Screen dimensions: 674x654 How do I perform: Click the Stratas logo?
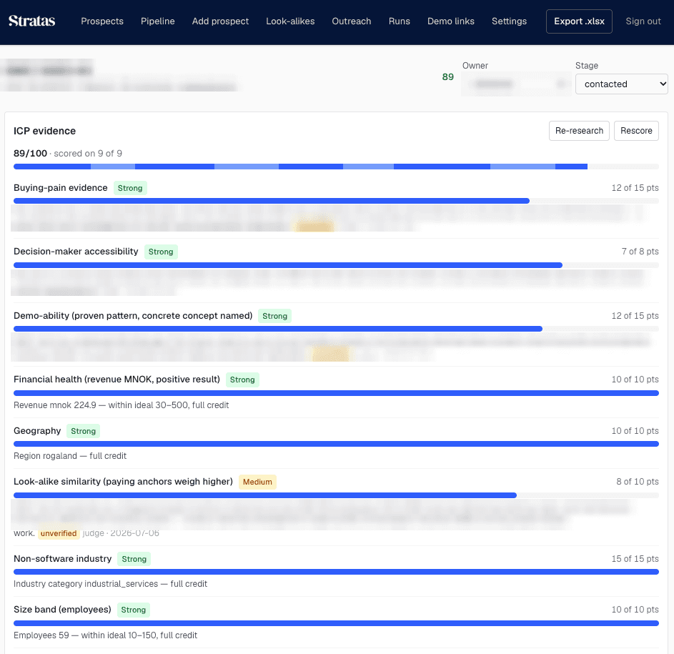click(x=32, y=21)
